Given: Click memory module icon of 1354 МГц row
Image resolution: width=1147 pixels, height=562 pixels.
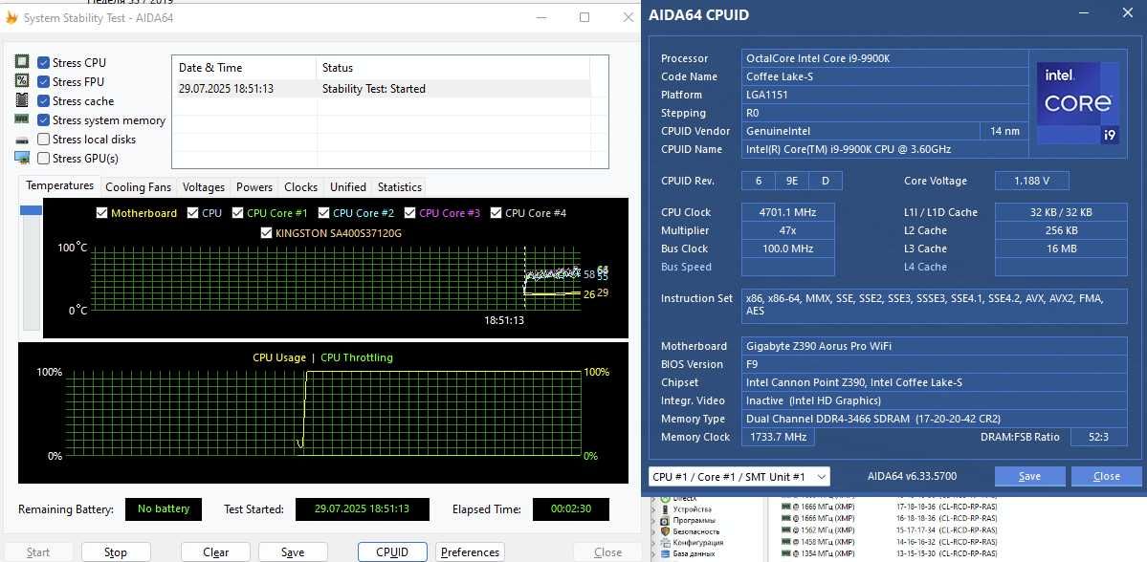Looking at the screenshot, I should pyautogui.click(x=784, y=554).
